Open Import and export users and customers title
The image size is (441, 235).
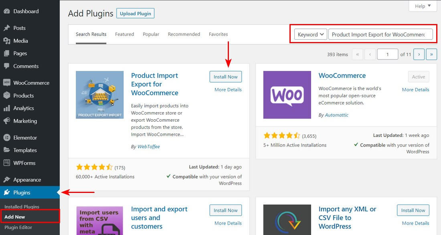point(159,218)
